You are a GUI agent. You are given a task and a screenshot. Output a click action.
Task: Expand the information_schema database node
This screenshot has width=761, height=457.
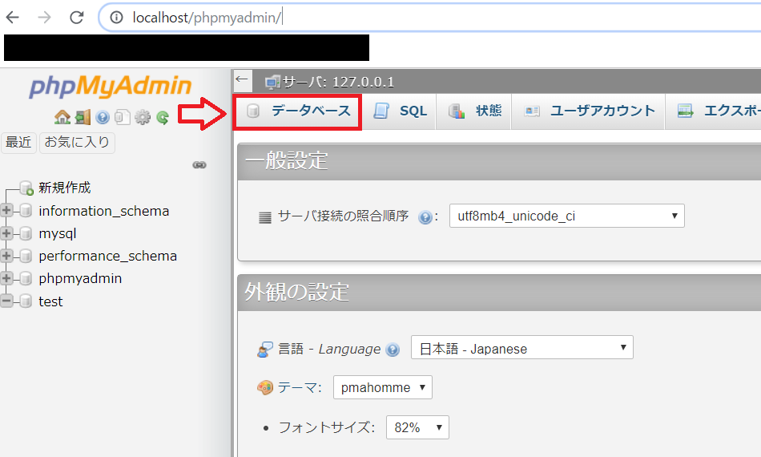(6, 210)
